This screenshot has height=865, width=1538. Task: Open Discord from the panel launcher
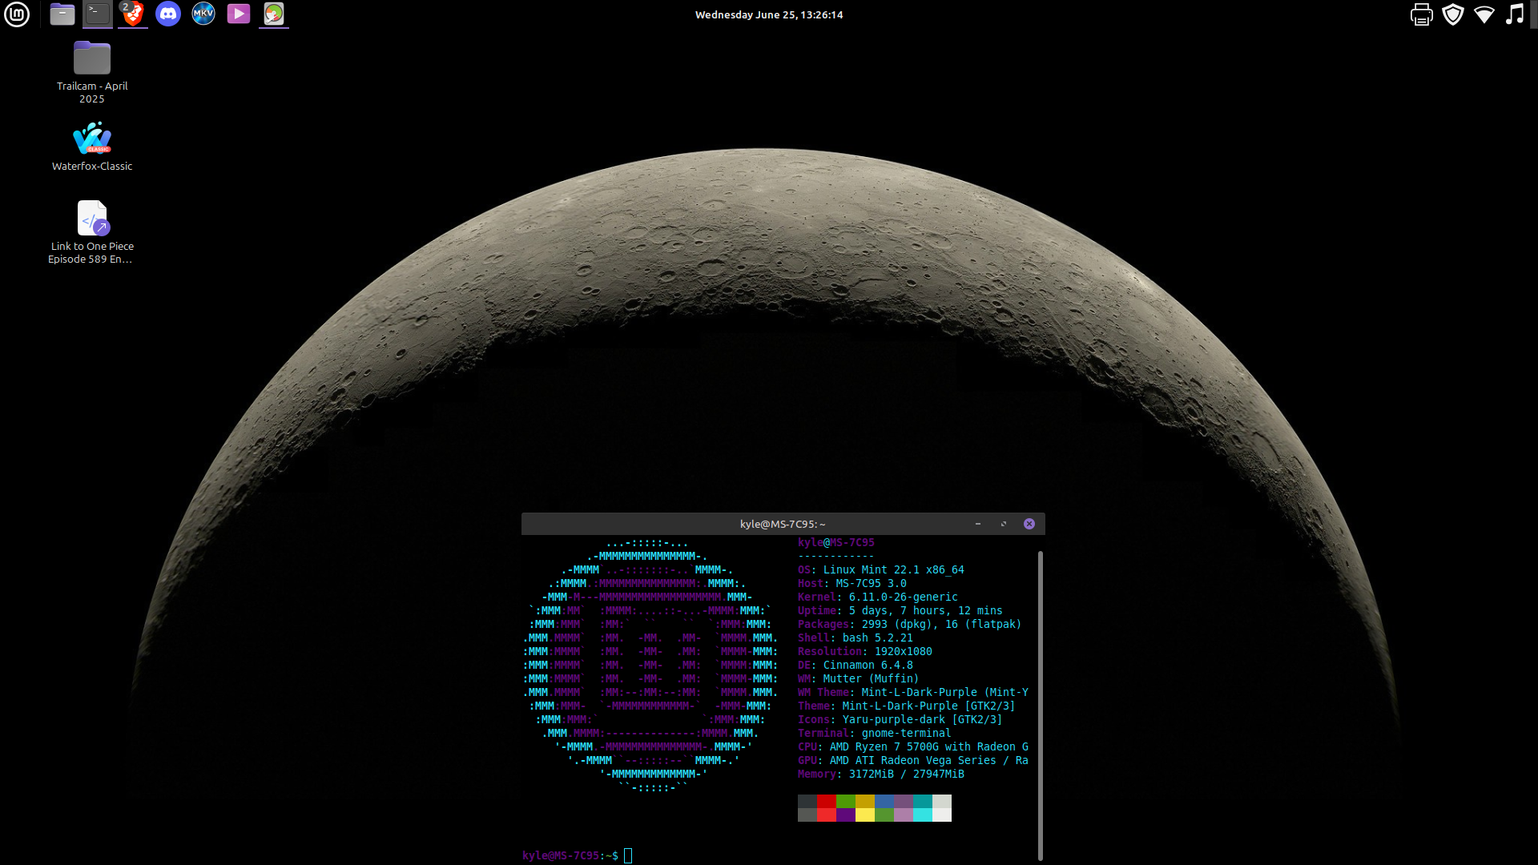168,14
